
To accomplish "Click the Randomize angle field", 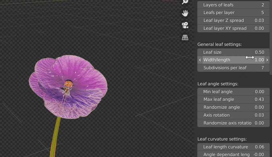I will pos(233,107).
